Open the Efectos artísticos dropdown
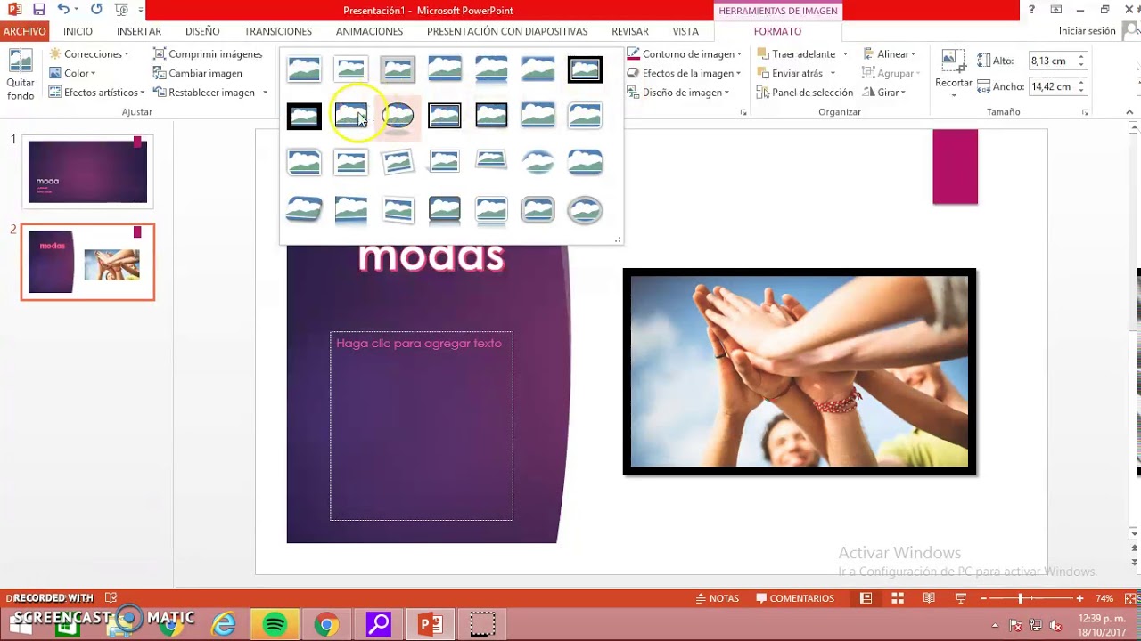 pyautogui.click(x=97, y=93)
